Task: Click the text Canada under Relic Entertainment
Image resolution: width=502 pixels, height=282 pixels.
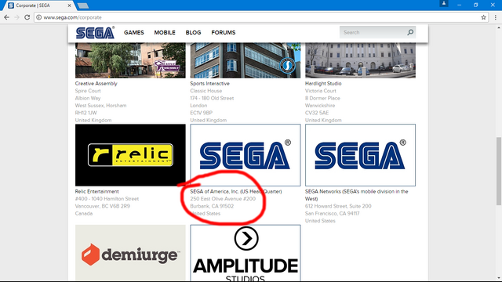Action: coord(84,214)
